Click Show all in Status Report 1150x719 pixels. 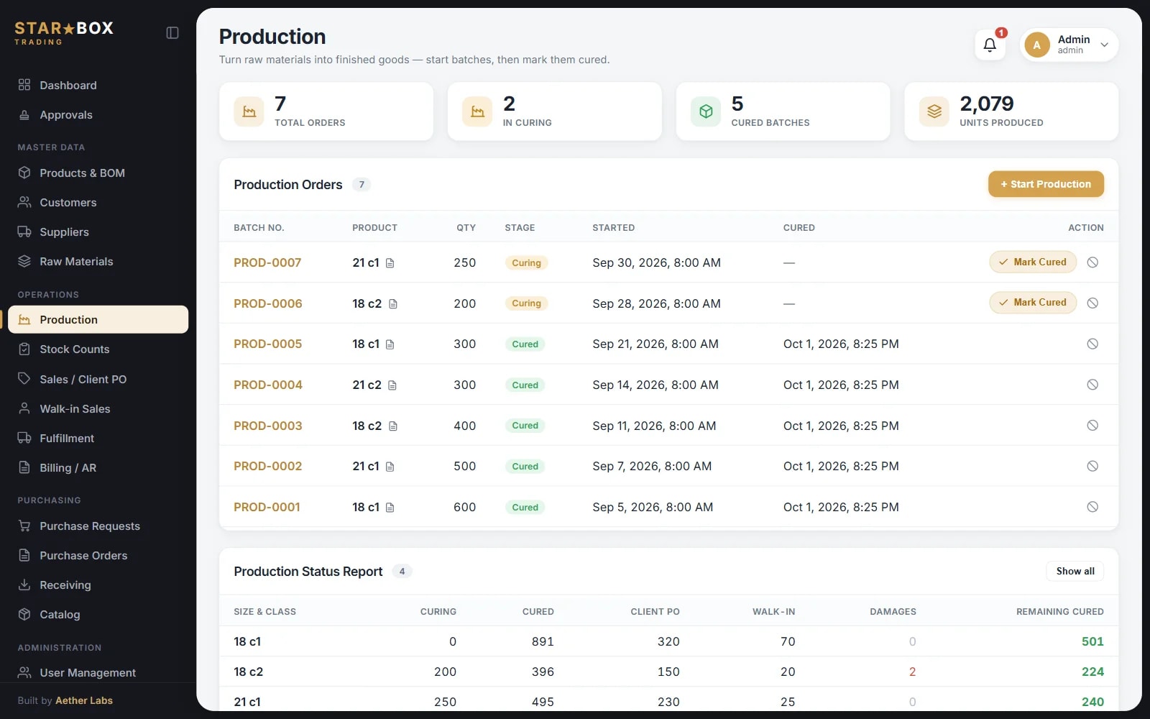1075,571
